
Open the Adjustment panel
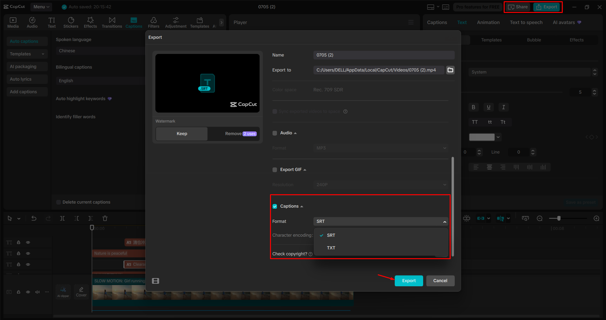176,22
